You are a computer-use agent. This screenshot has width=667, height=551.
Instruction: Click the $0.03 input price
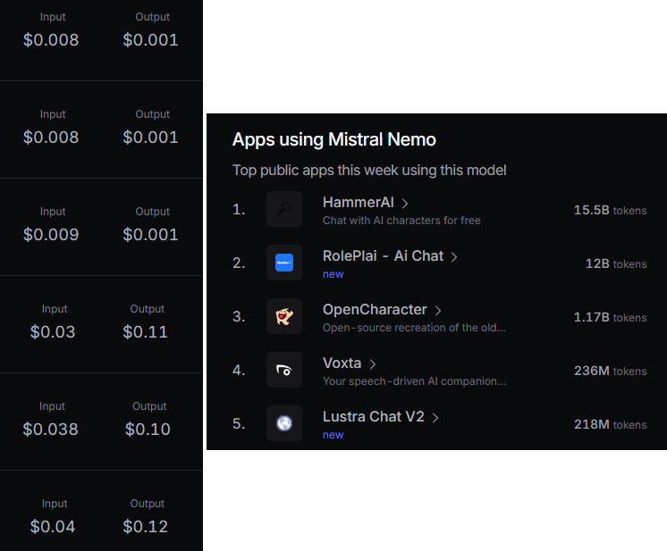click(x=53, y=332)
